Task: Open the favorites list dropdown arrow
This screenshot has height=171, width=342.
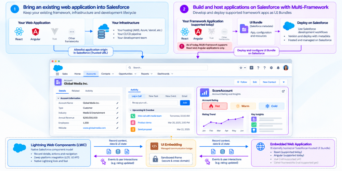Action: pos(245,68)
